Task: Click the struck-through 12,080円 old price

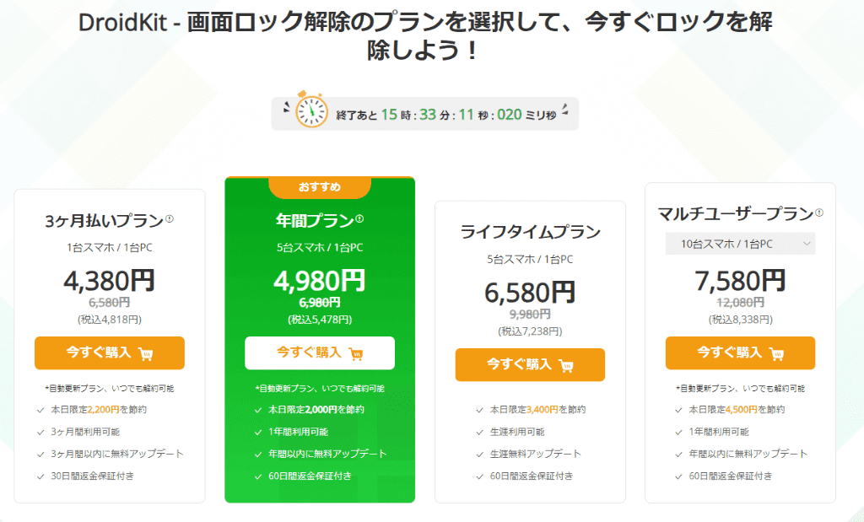Action: (740, 302)
